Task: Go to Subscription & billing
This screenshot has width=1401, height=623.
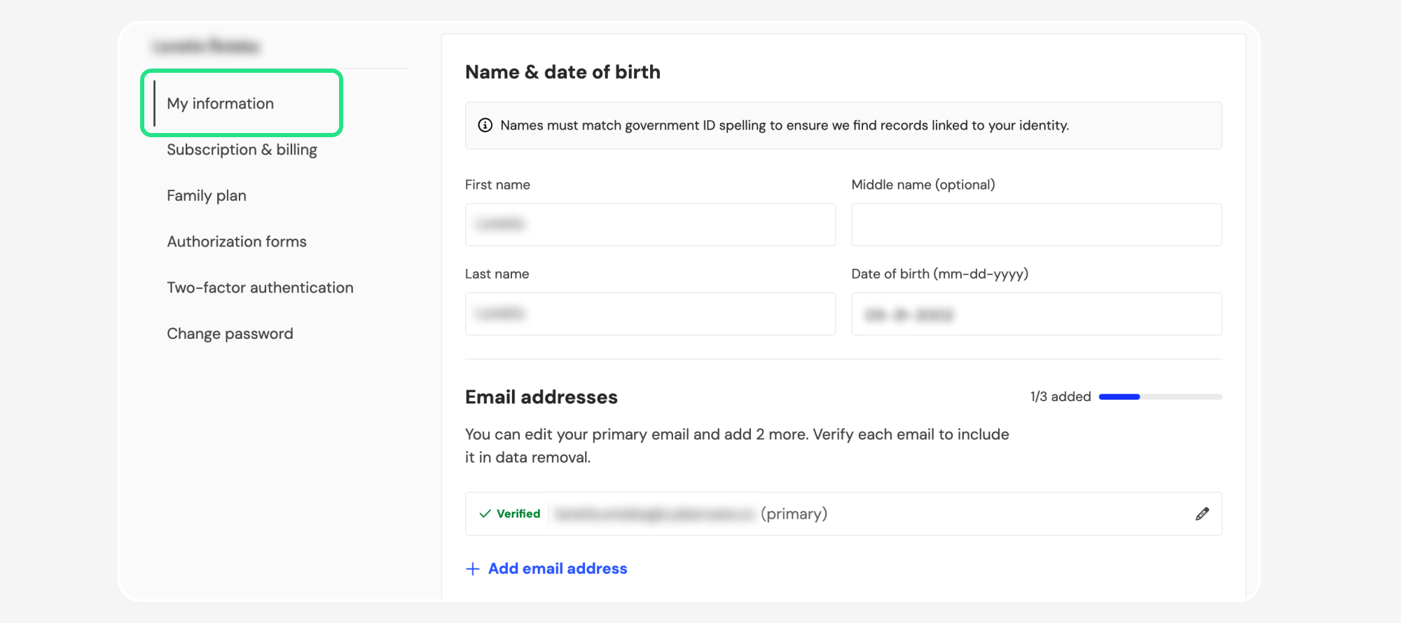Action: (x=242, y=150)
